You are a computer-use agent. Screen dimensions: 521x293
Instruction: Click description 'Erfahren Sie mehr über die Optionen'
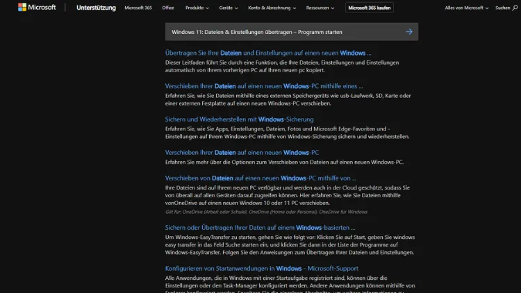coord(284,162)
